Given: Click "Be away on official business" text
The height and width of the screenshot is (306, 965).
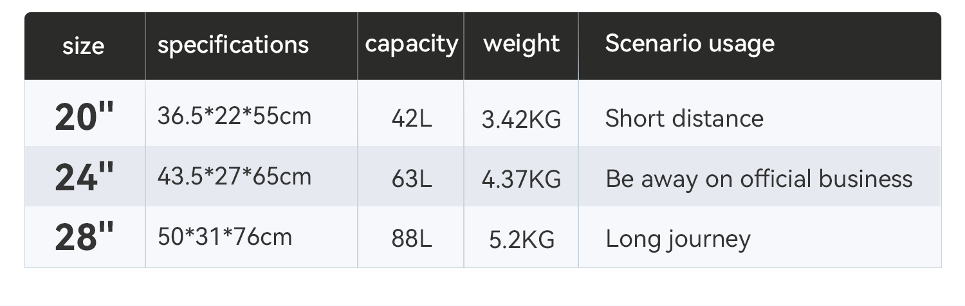Looking at the screenshot, I should 758,178.
